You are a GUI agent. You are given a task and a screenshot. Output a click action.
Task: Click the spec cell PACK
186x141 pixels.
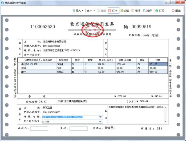pyautogui.click(x=64, y=68)
